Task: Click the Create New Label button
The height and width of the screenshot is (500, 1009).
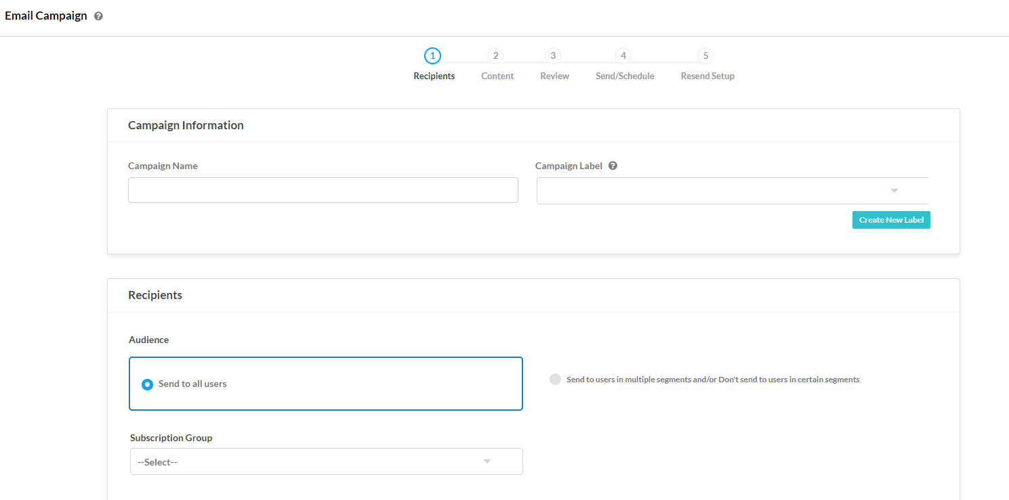Action: (891, 220)
